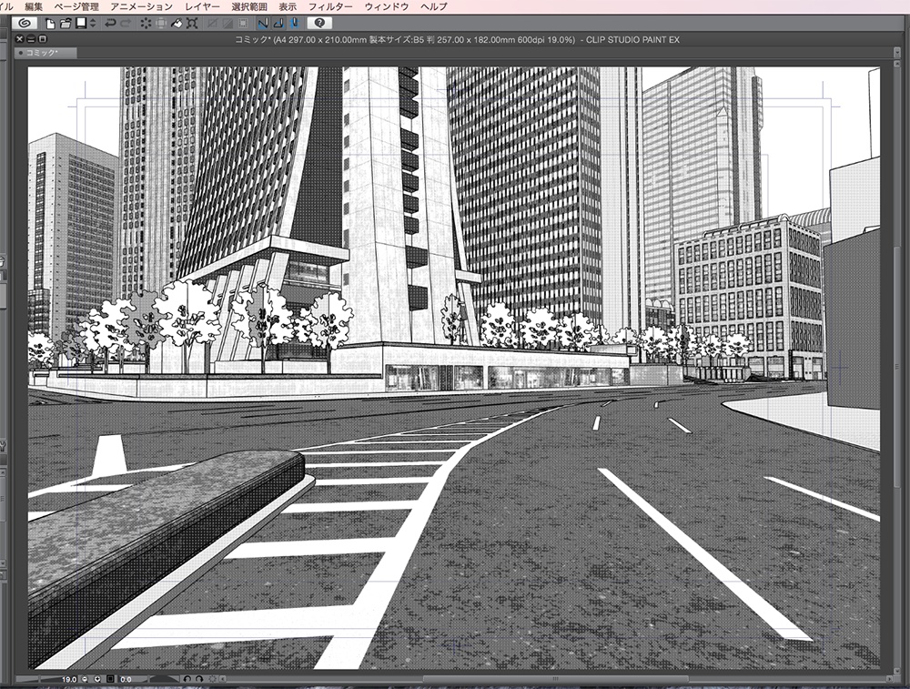Open the ウィンドウ menu

(387, 6)
